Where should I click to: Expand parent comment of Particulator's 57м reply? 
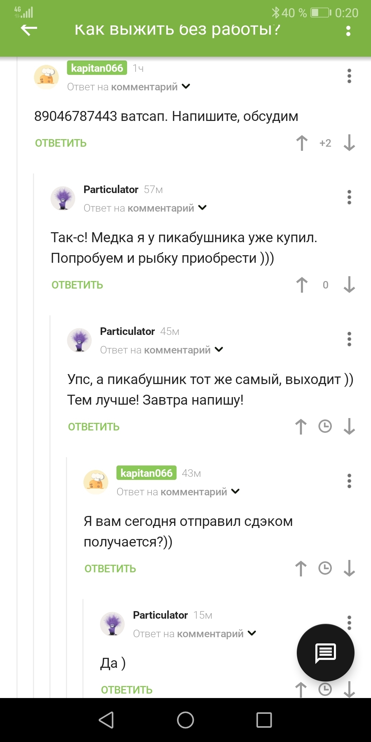(202, 208)
